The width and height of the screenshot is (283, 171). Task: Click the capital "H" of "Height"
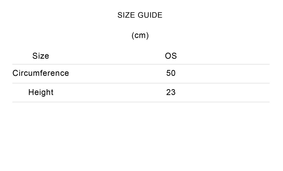(x=31, y=92)
